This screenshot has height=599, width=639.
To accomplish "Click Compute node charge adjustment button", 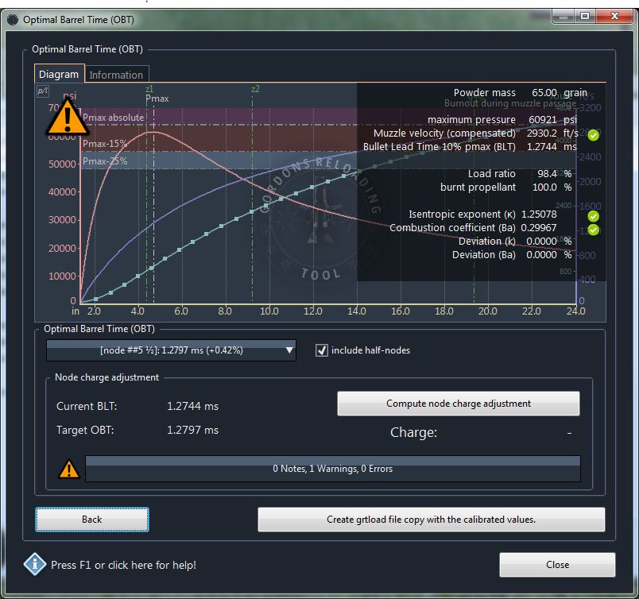I will (x=459, y=404).
